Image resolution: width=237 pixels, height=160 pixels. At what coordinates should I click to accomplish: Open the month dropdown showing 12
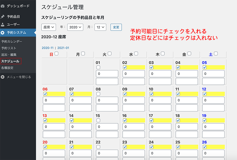100,27
